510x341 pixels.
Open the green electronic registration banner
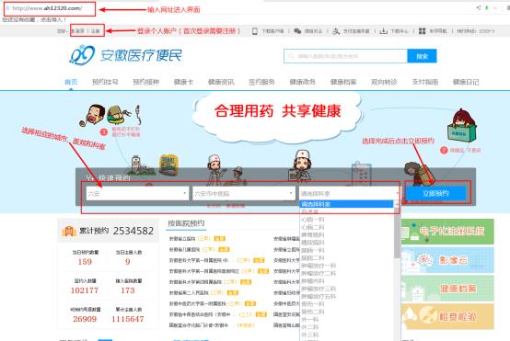pyautogui.click(x=448, y=232)
